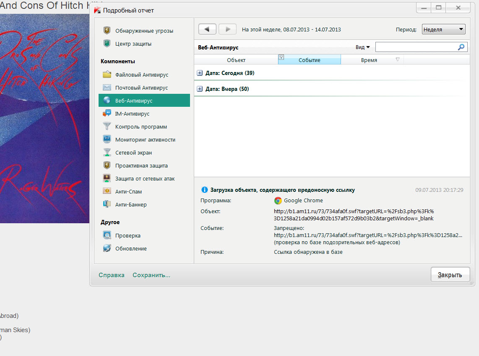Click the Activity Monitoring monitor icon

pos(107,139)
